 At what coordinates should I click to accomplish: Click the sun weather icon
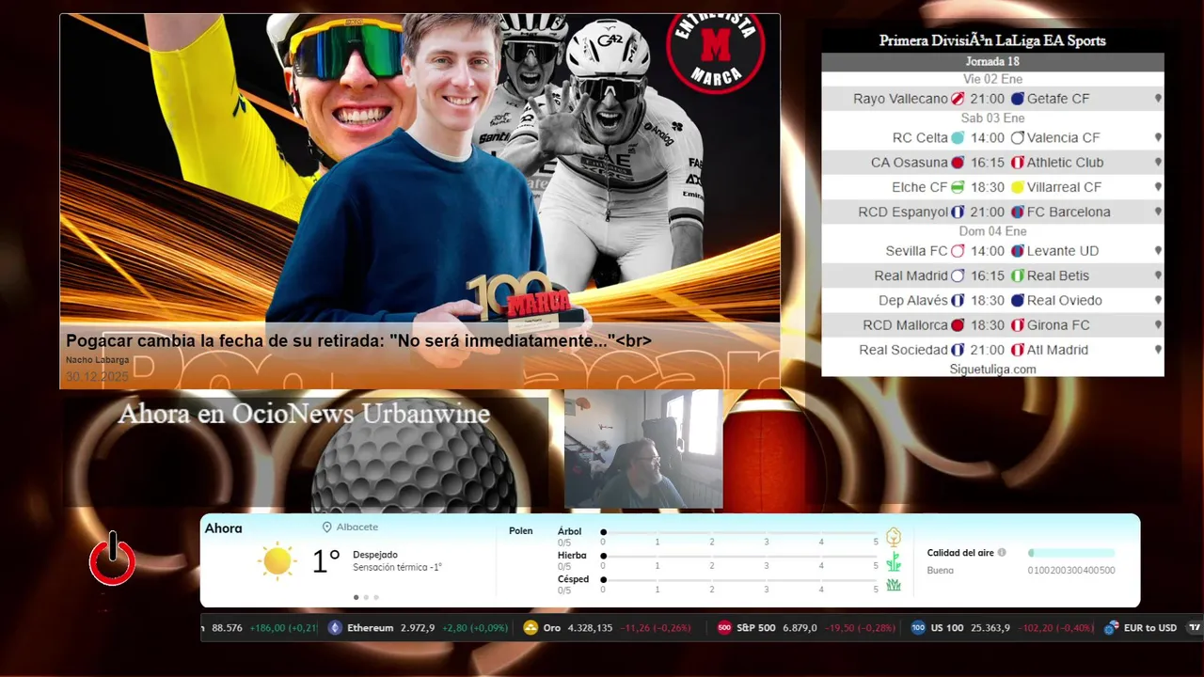(277, 561)
